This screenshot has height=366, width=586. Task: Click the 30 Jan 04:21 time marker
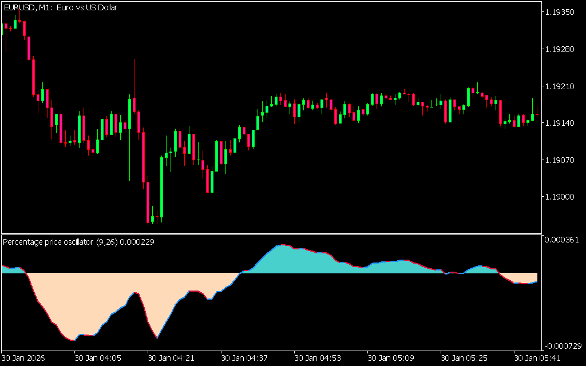pyautogui.click(x=171, y=358)
